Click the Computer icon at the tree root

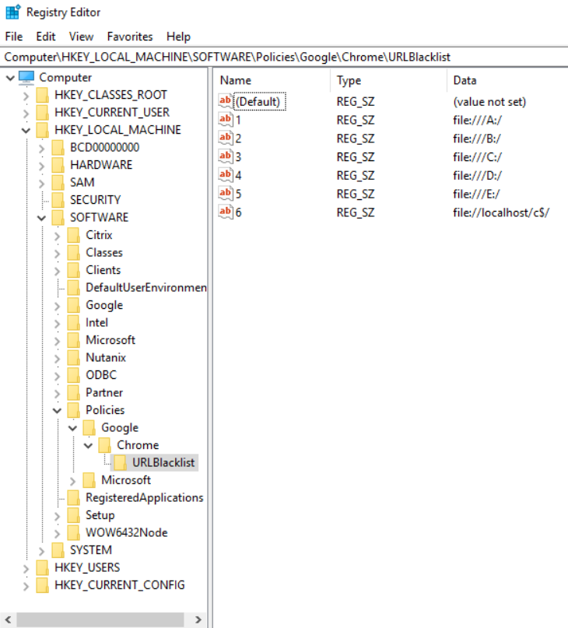[27, 77]
